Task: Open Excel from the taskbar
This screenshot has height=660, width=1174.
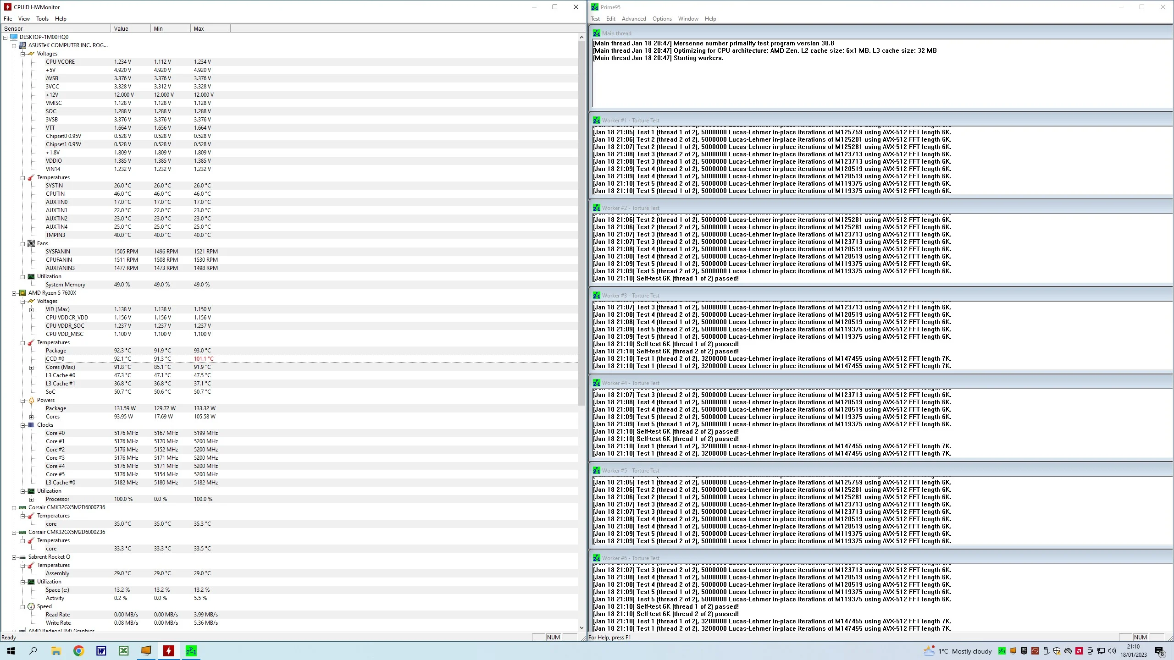Action: coord(124,651)
